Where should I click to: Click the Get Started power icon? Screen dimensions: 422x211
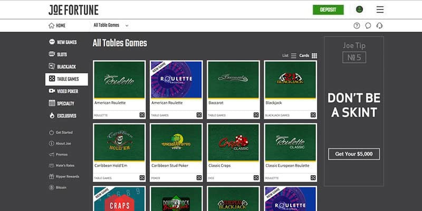pyautogui.click(x=51, y=132)
